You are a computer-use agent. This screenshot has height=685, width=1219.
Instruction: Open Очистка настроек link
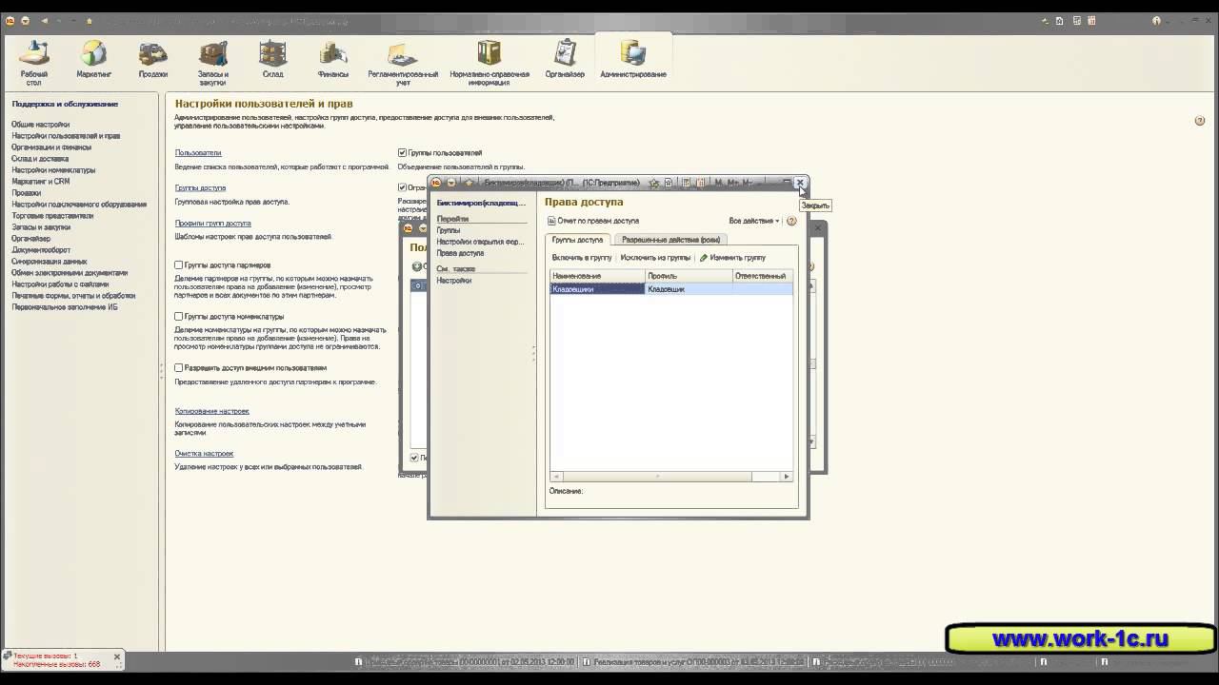click(x=204, y=453)
